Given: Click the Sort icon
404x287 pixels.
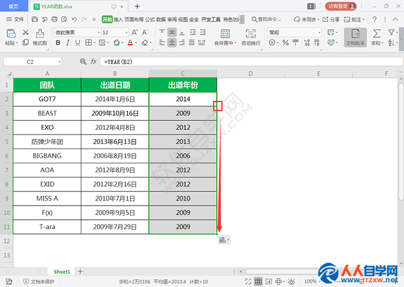Looking at the screenshot, I should pyautogui.click(x=391, y=42).
